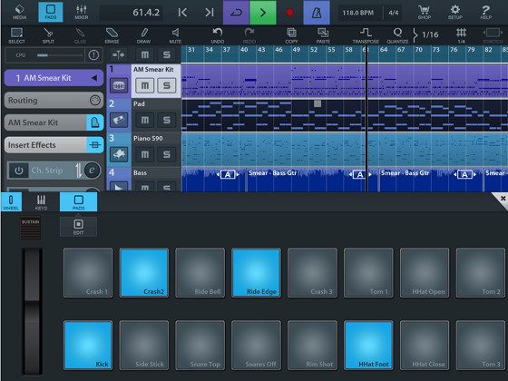The image size is (508, 381).
Task: Expand the Routing section
Action: 54,101
